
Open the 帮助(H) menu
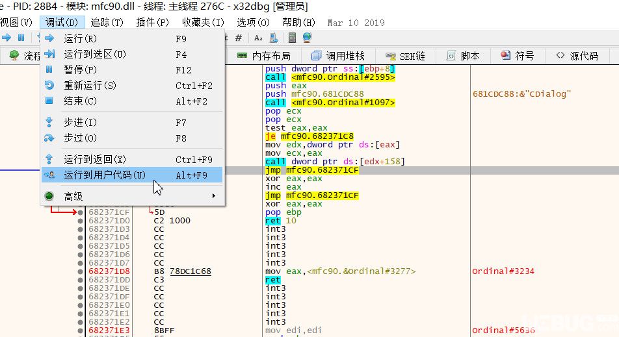pyautogui.click(x=299, y=23)
